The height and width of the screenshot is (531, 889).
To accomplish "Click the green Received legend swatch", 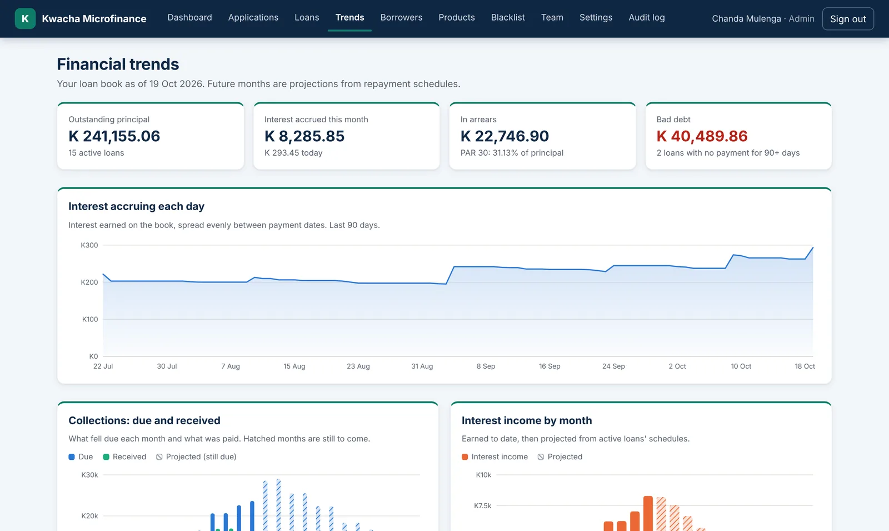I will (106, 457).
